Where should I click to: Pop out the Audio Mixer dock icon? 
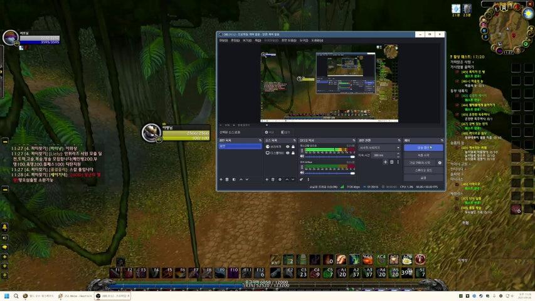pyautogui.click(x=354, y=140)
